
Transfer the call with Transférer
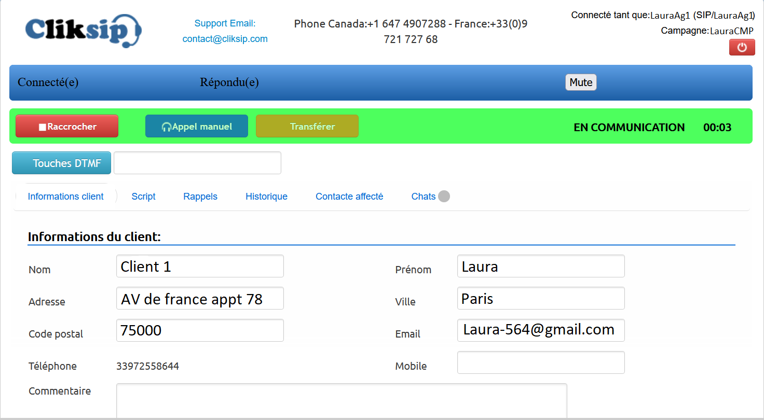(x=307, y=125)
